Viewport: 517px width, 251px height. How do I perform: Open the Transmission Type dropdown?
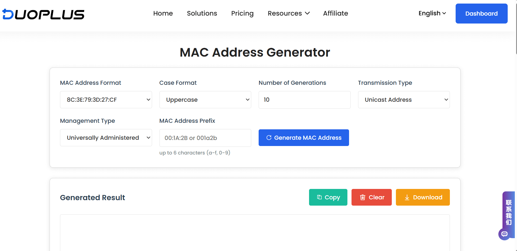[x=404, y=100]
